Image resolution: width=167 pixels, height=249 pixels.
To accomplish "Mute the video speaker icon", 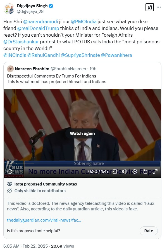I will coord(125,172).
